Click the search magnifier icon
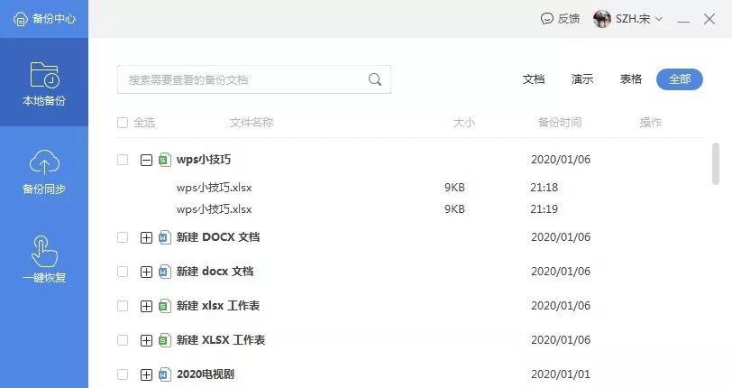 [x=375, y=79]
